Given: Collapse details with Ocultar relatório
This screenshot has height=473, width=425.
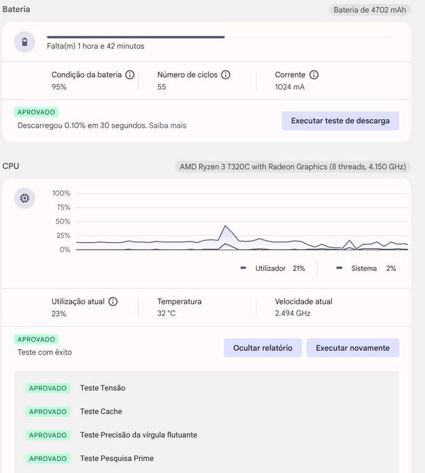Looking at the screenshot, I should click(263, 348).
